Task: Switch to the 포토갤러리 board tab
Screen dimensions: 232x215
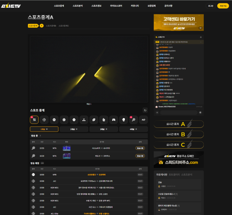Action: (x=174, y=175)
